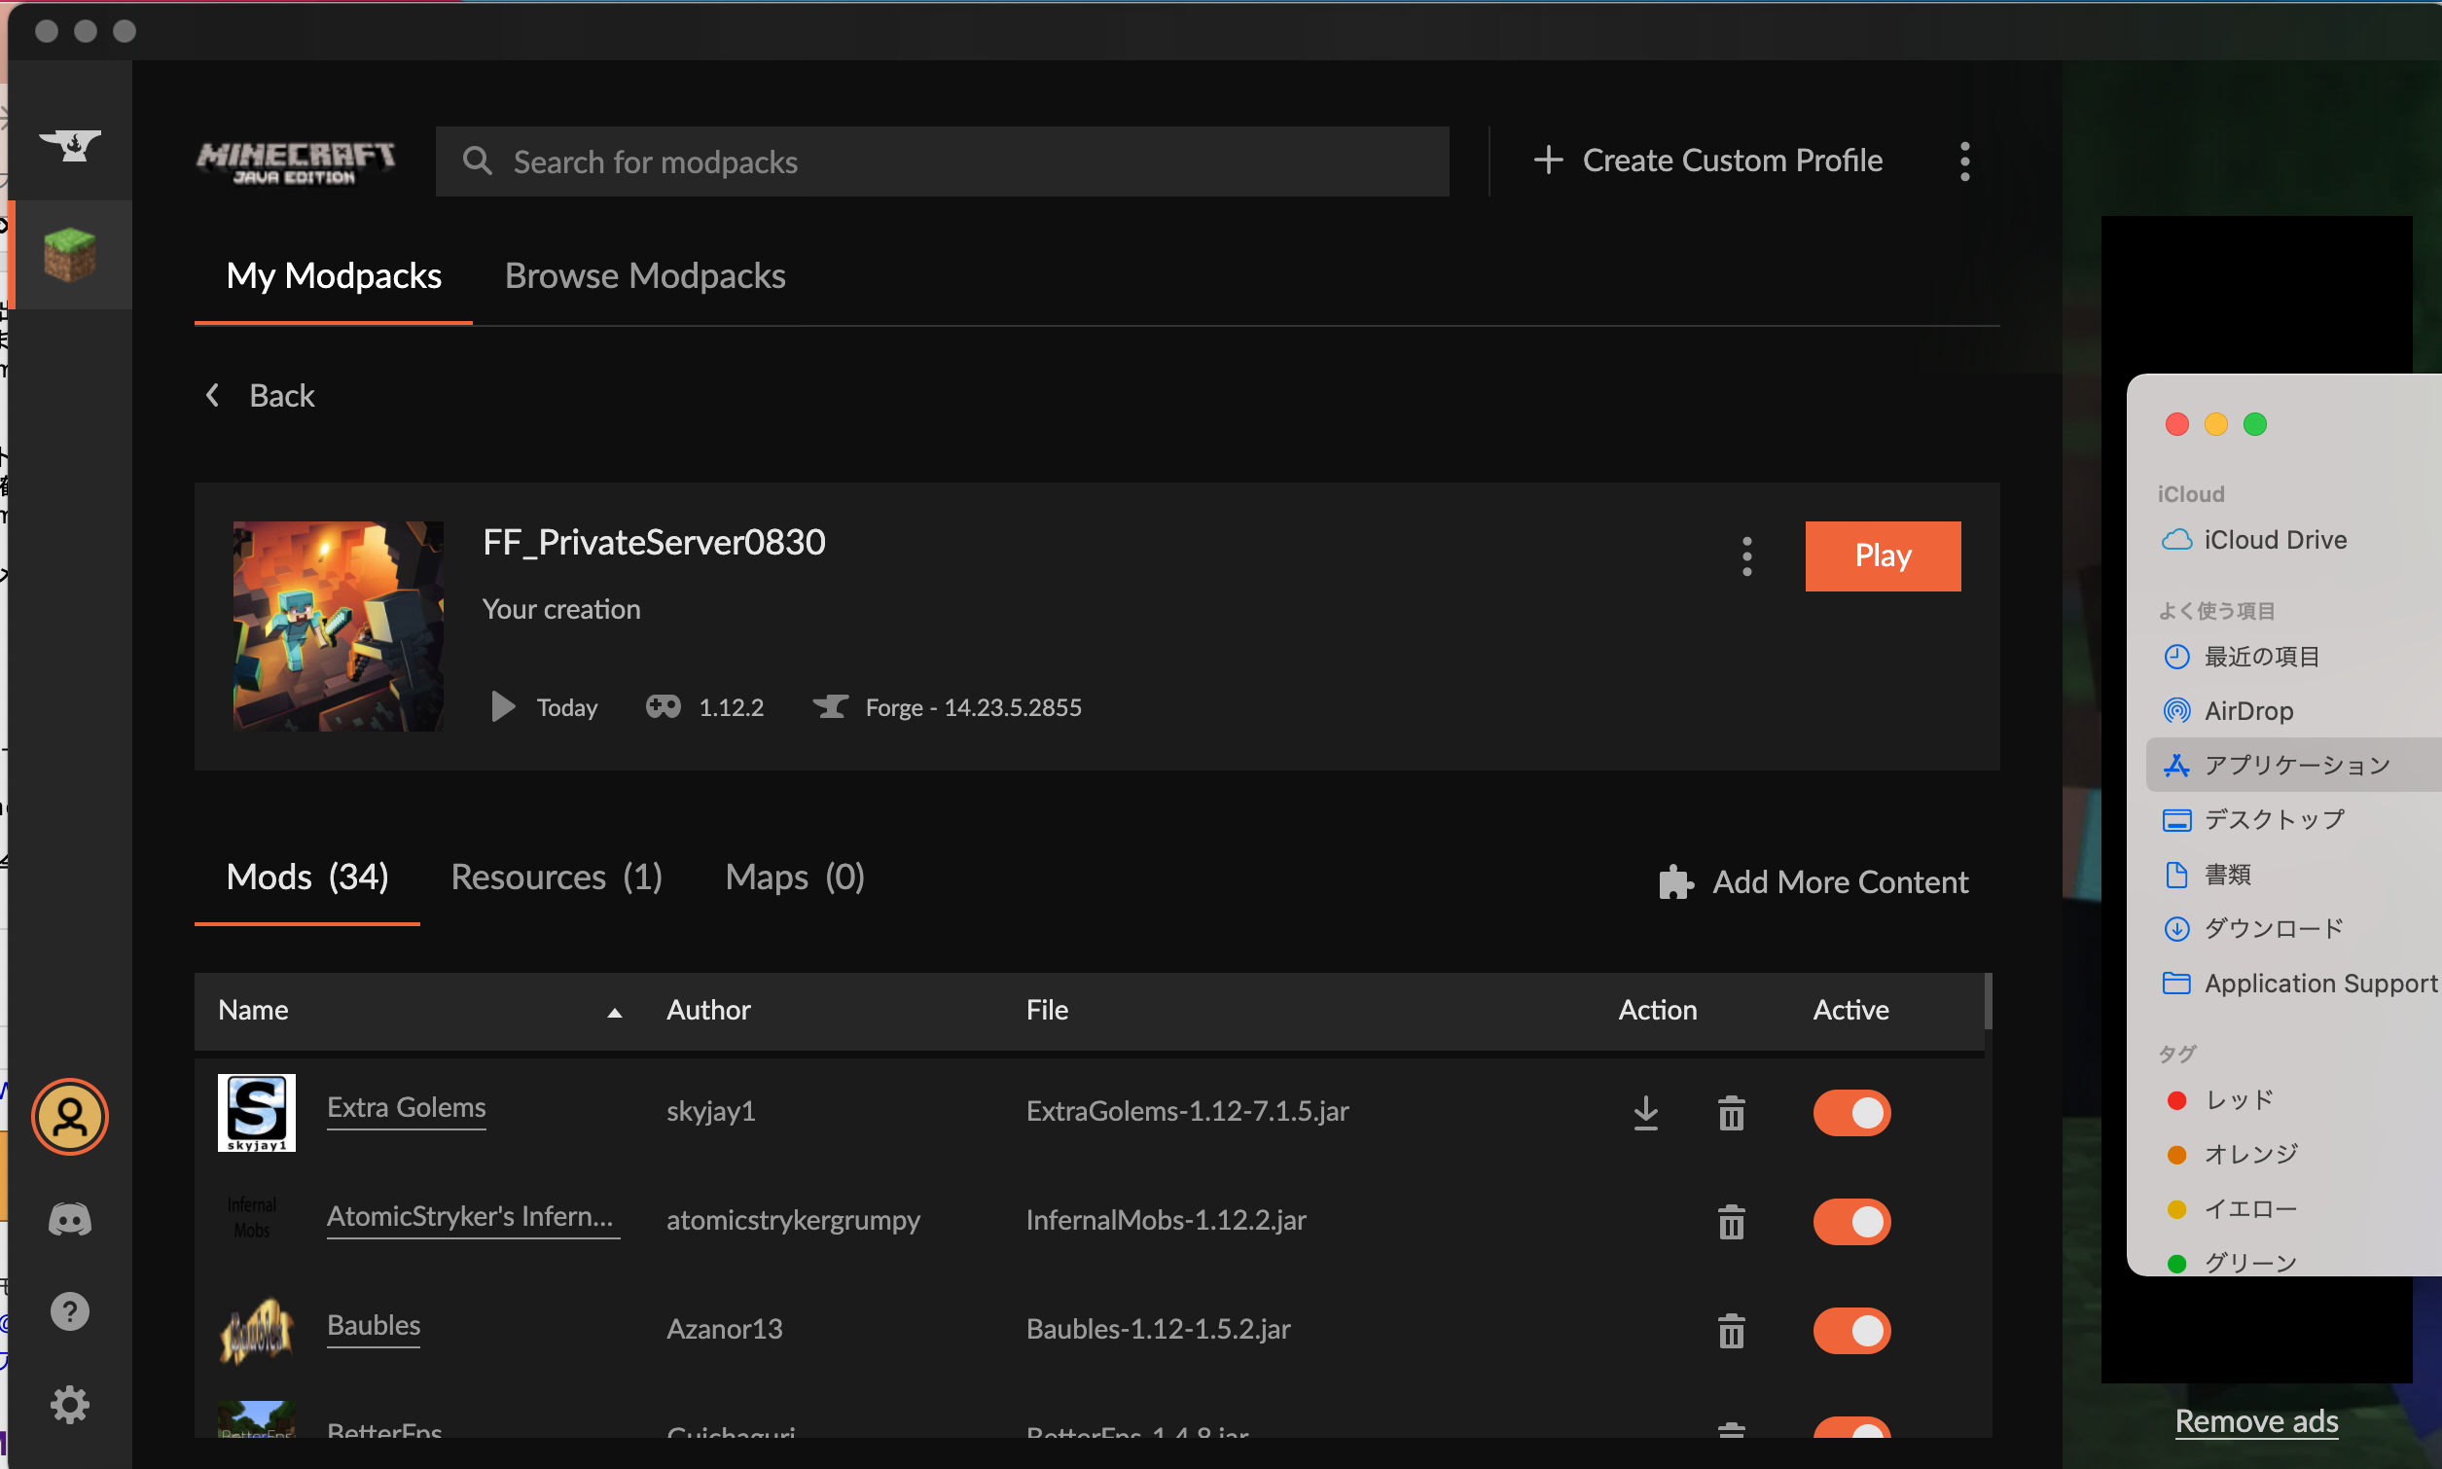Click the Active column header

pos(1851,1010)
